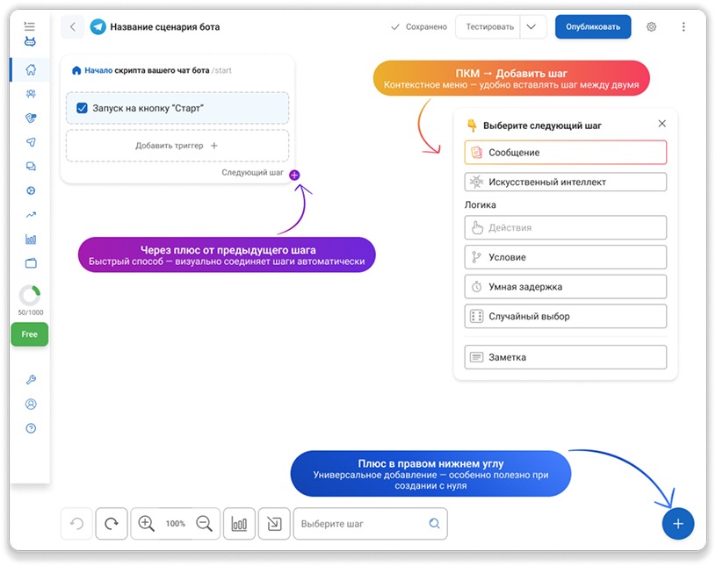Click the 50/1000 usage progress ring
The image size is (716, 566).
[x=30, y=296]
